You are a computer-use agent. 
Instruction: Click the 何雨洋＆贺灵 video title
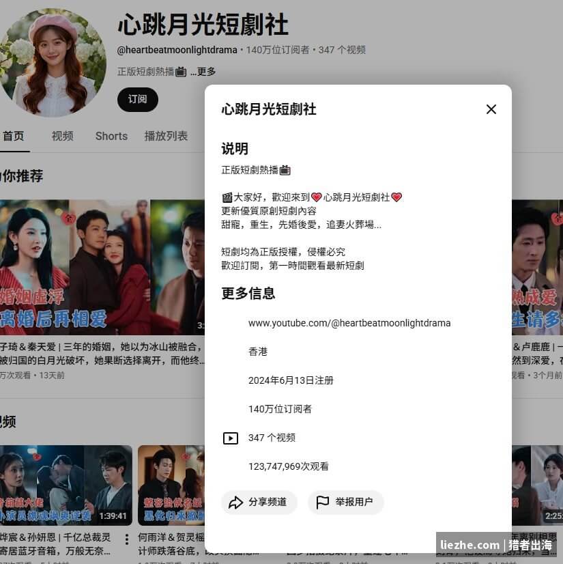[x=171, y=544]
